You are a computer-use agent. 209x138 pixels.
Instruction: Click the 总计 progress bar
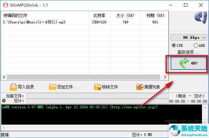(97, 101)
